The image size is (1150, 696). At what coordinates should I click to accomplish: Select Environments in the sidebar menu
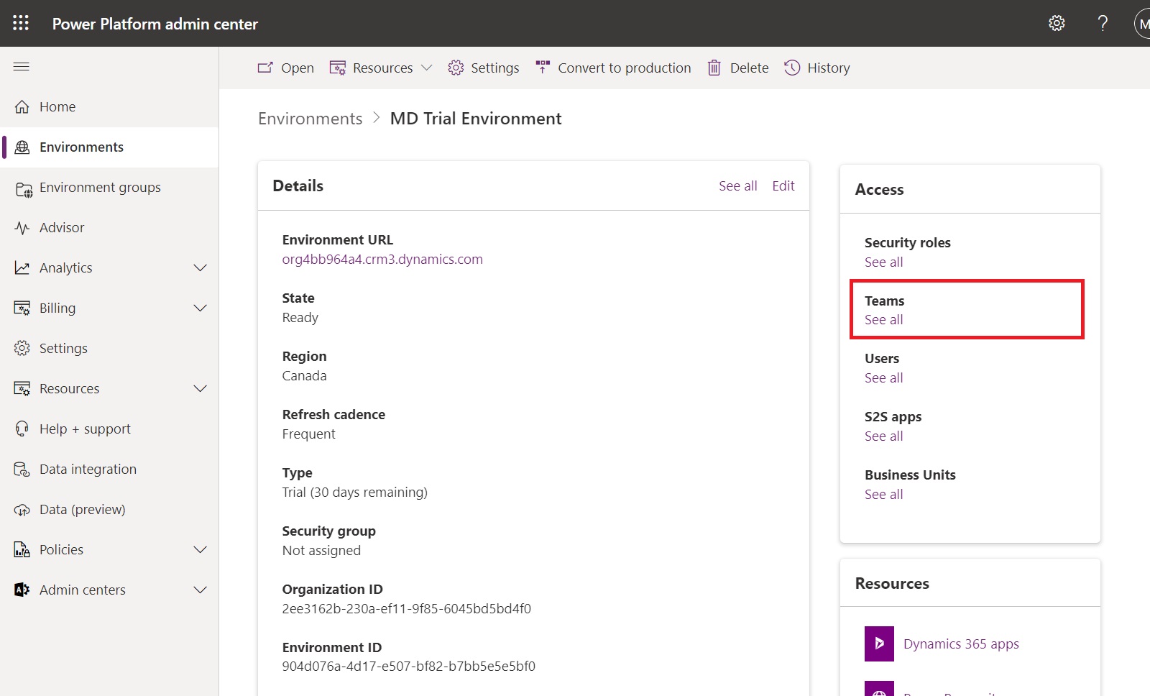pos(80,146)
